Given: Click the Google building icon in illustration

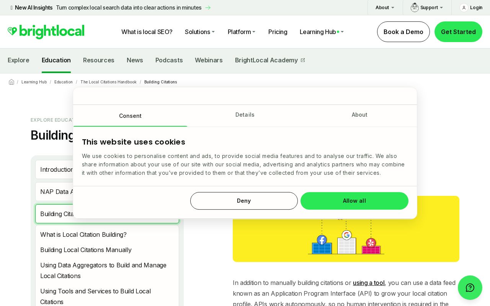Looking at the screenshot, I should pos(347,242).
